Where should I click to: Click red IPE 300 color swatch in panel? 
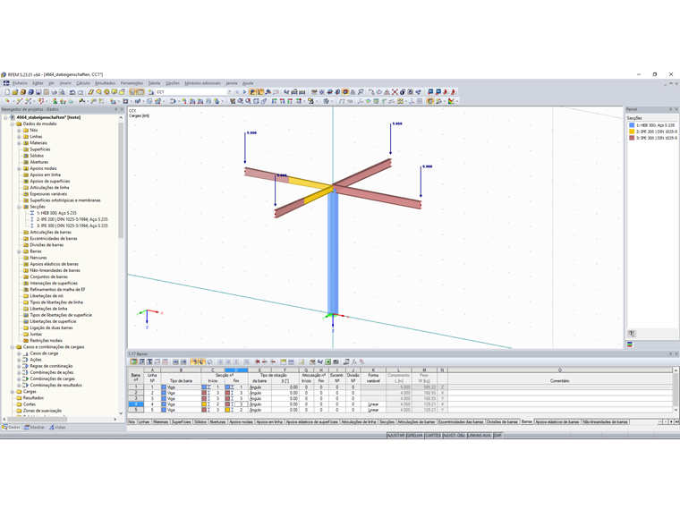coord(632,138)
